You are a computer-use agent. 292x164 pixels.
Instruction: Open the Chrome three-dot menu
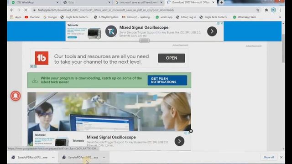click(x=281, y=10)
